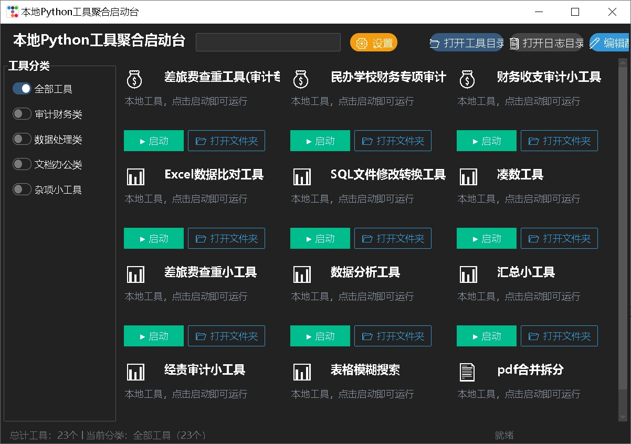The image size is (631, 444).
Task: Click the chart icon of 凑数工具
Action: coord(468,177)
